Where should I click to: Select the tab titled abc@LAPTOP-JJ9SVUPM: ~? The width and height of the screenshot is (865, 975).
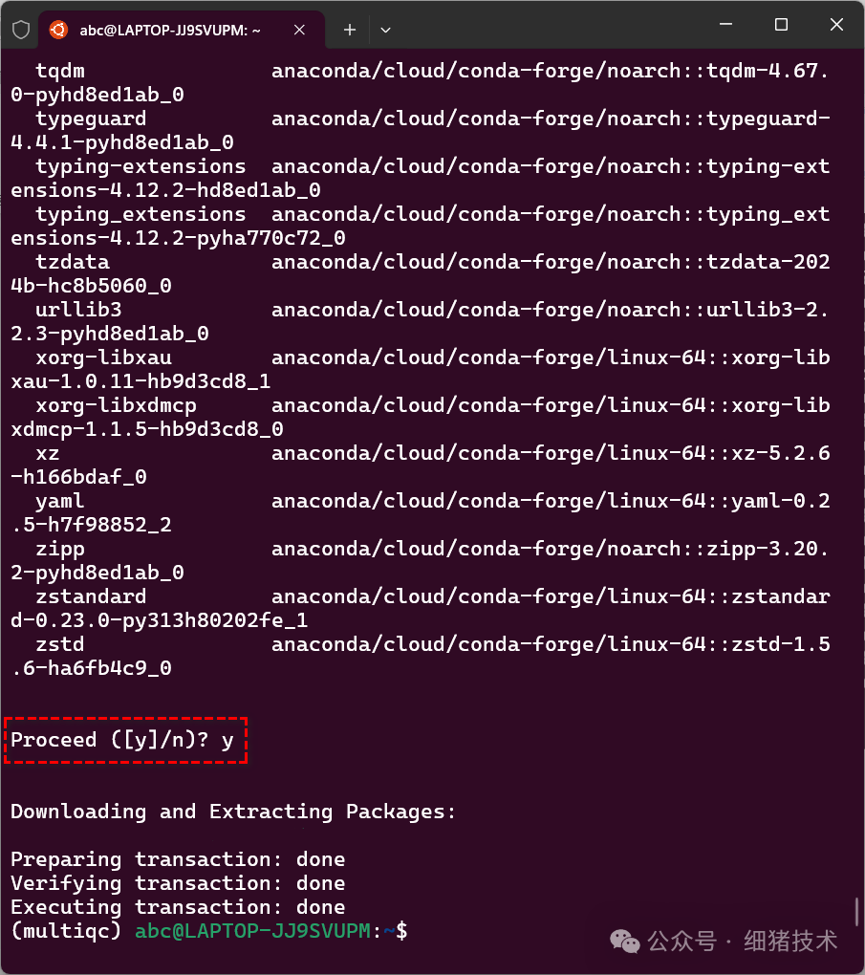tap(172, 29)
